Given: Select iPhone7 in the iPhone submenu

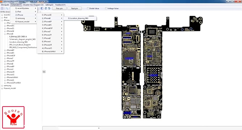Looking at the screenshot, I should click(x=50, y=32).
